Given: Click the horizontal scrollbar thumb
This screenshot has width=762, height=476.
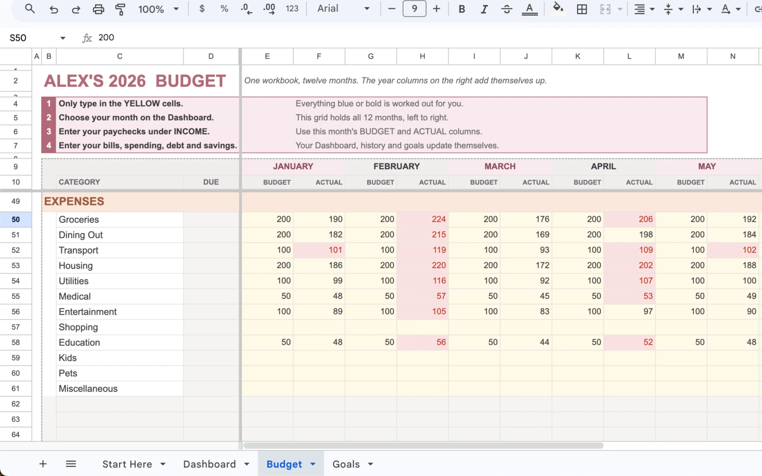Looking at the screenshot, I should tap(423, 445).
